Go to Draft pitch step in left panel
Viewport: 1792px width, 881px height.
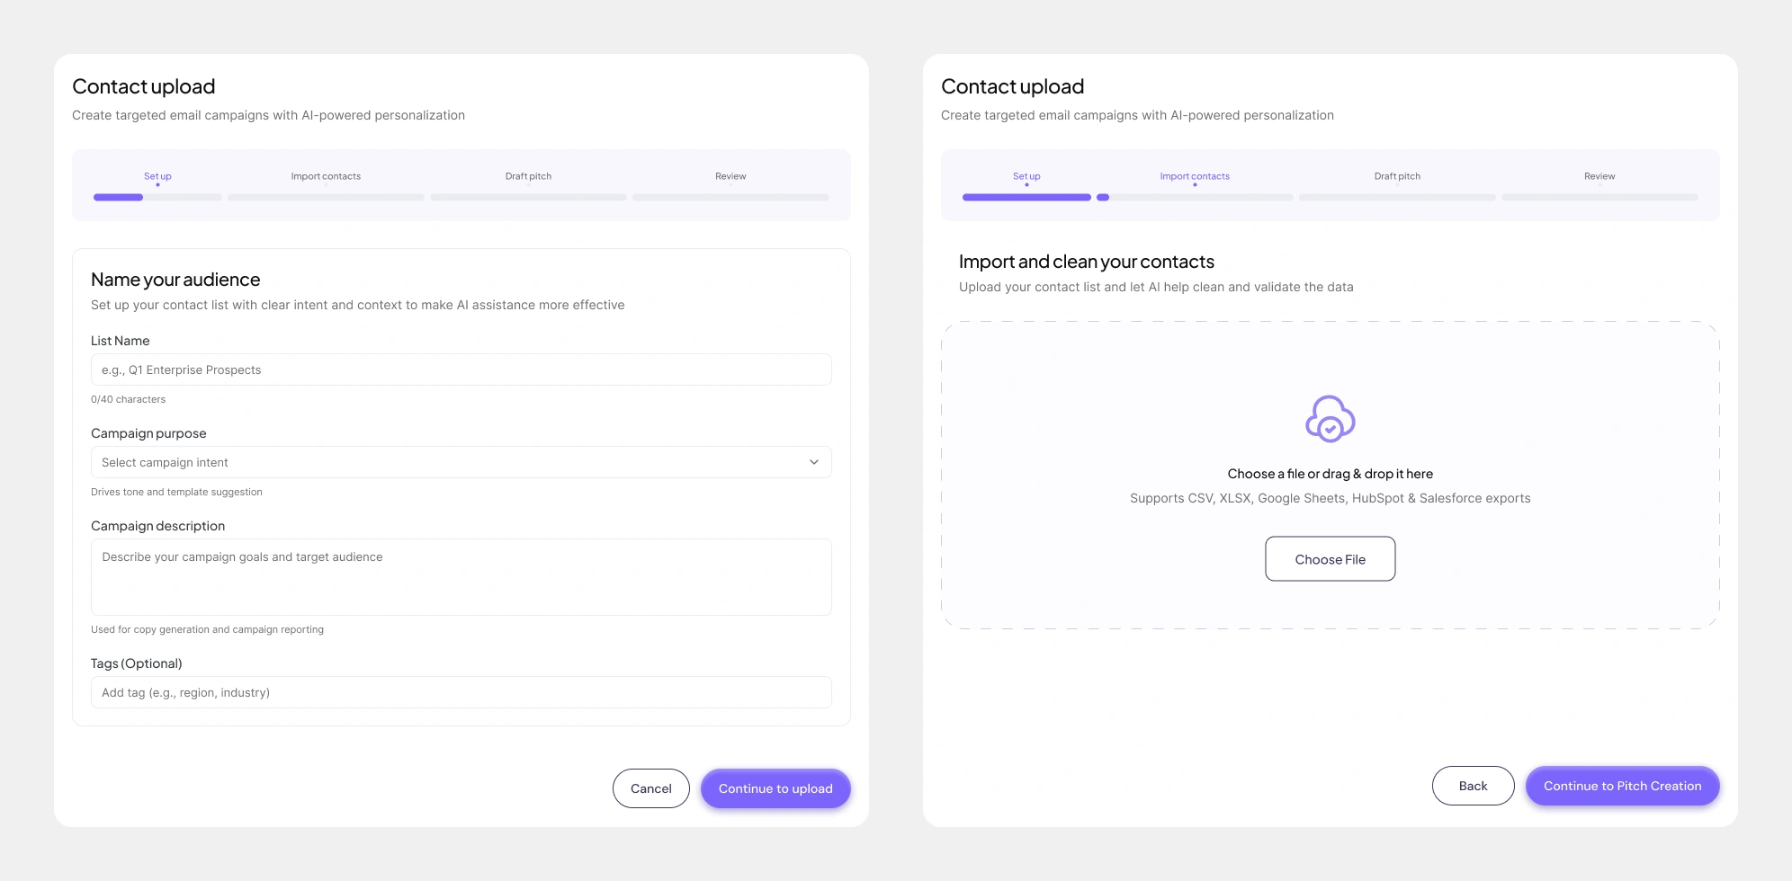pos(528,176)
